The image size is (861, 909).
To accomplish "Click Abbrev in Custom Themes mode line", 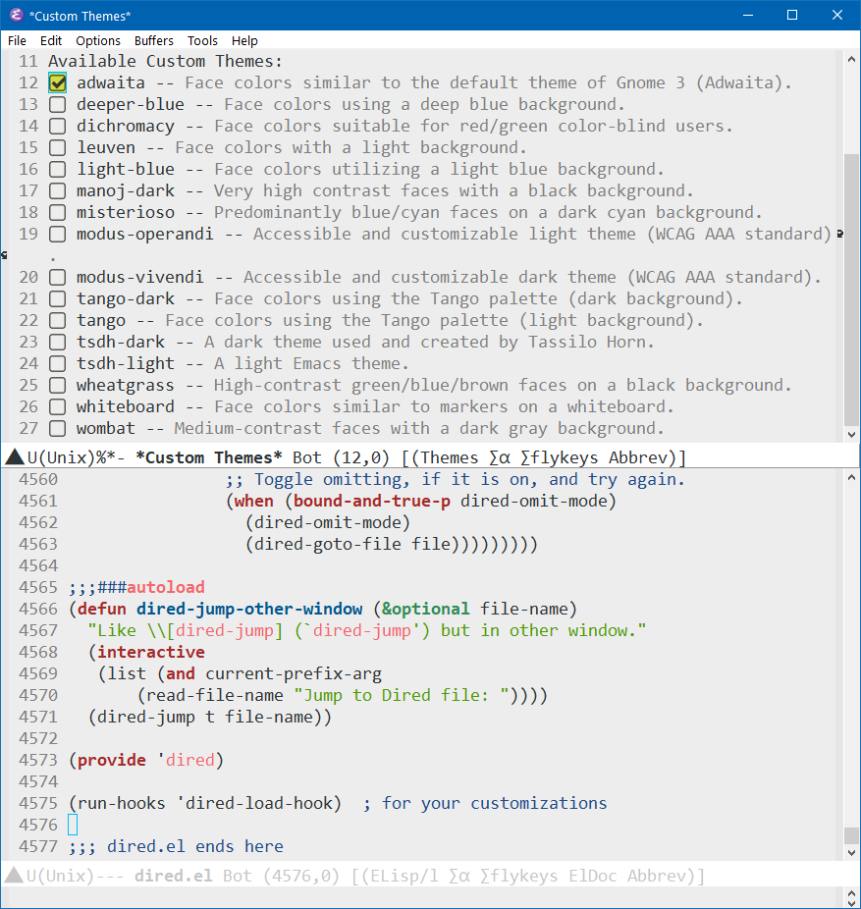I will tap(637, 457).
